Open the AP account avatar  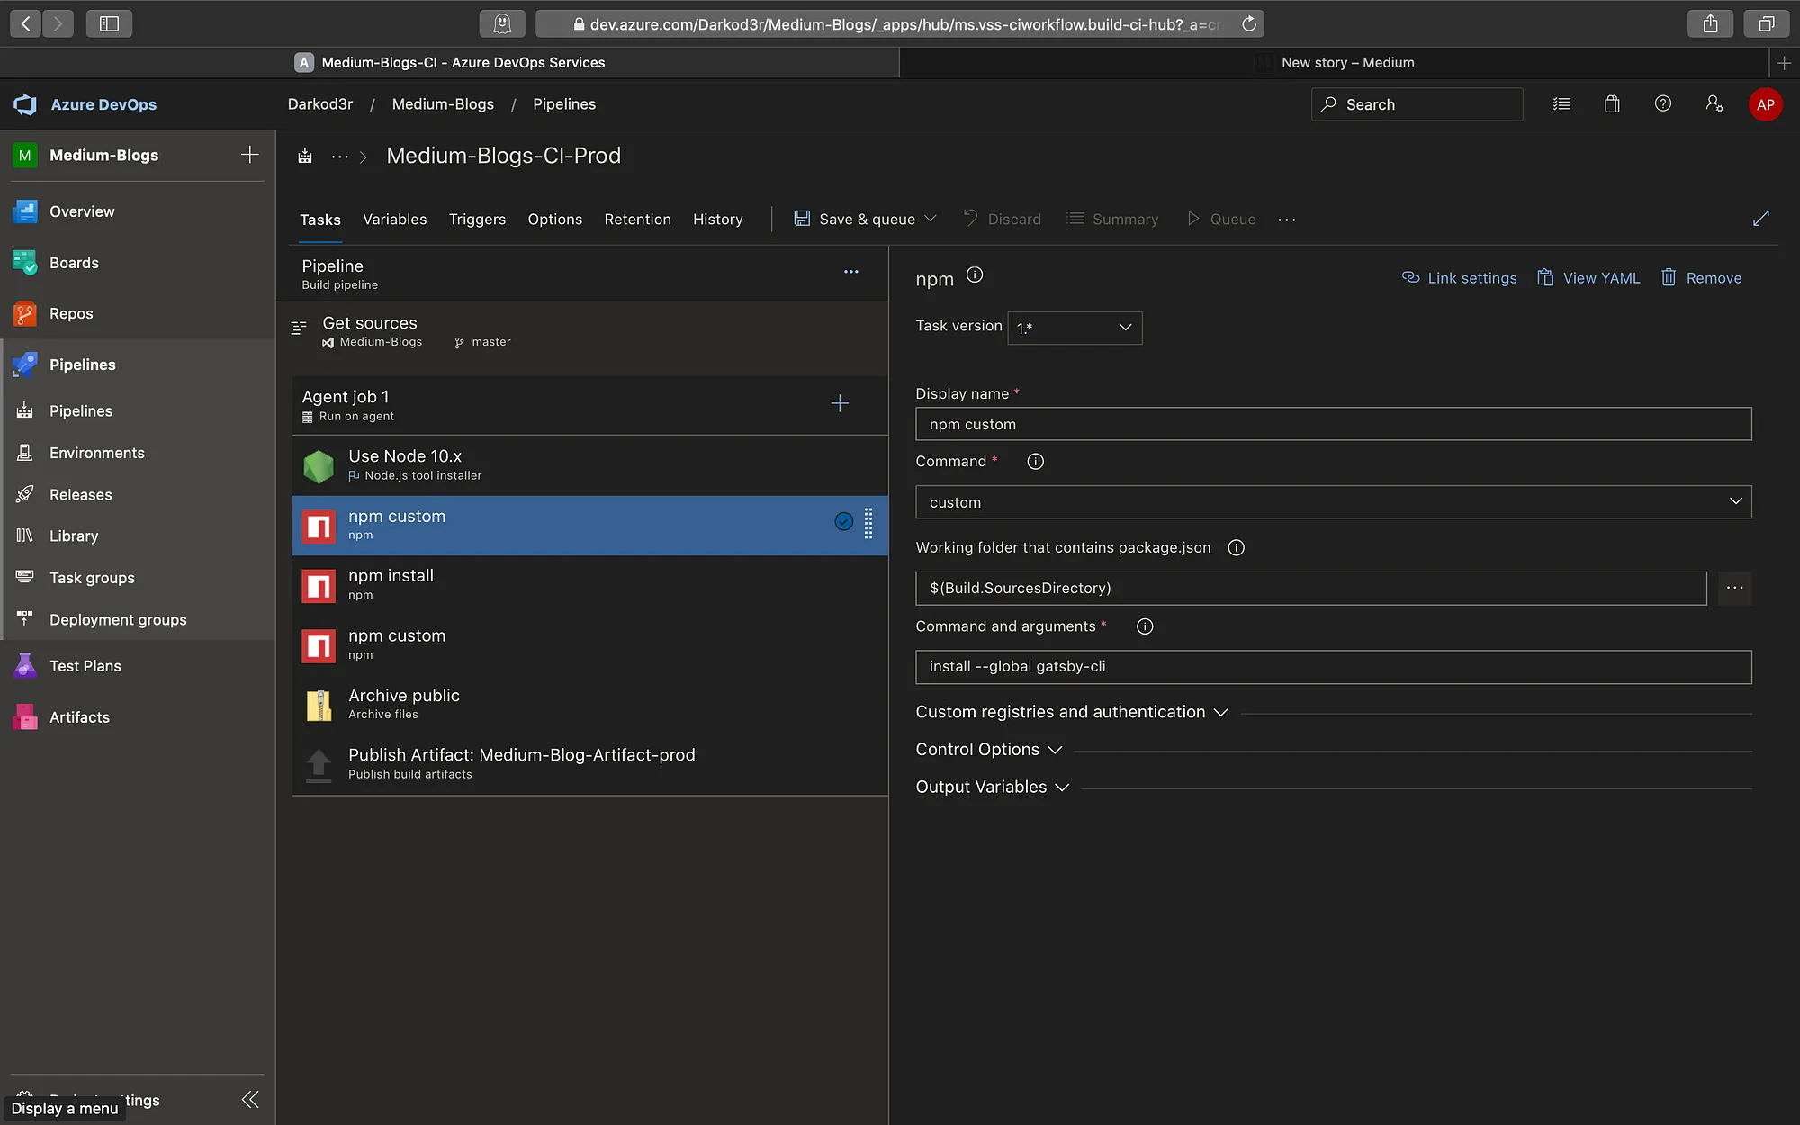coord(1765,104)
